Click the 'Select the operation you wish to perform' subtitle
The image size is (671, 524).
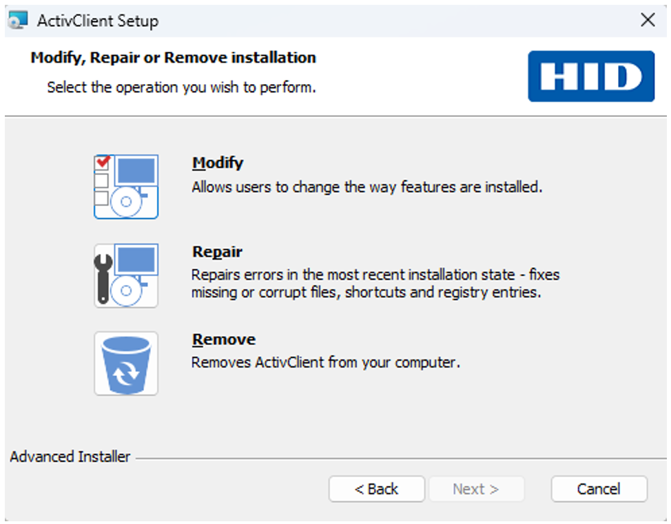point(181,87)
